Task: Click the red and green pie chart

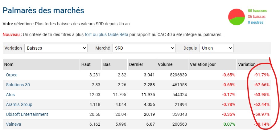Action: pyautogui.click(x=237, y=17)
